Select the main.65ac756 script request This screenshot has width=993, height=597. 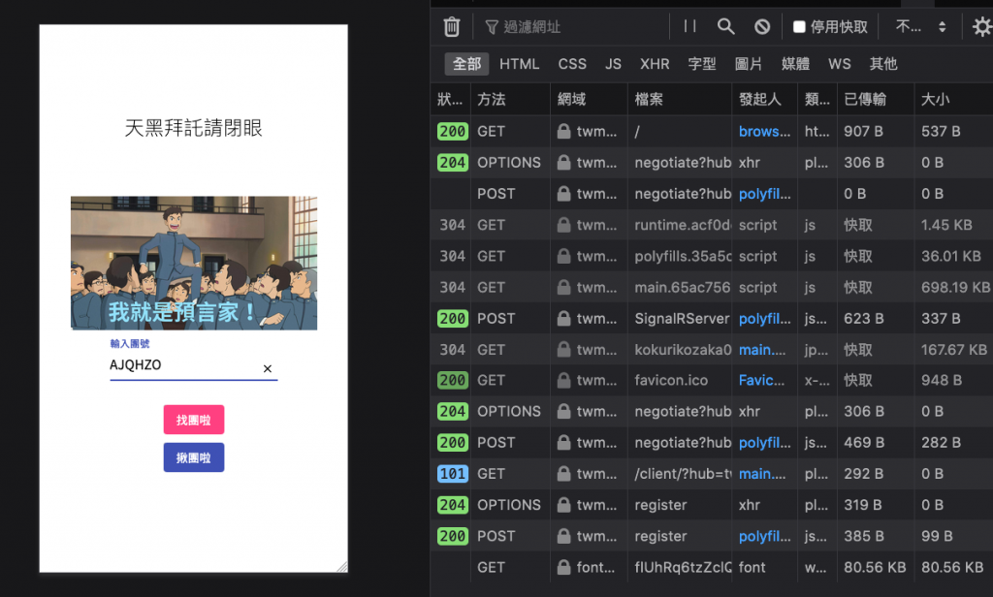(x=712, y=288)
